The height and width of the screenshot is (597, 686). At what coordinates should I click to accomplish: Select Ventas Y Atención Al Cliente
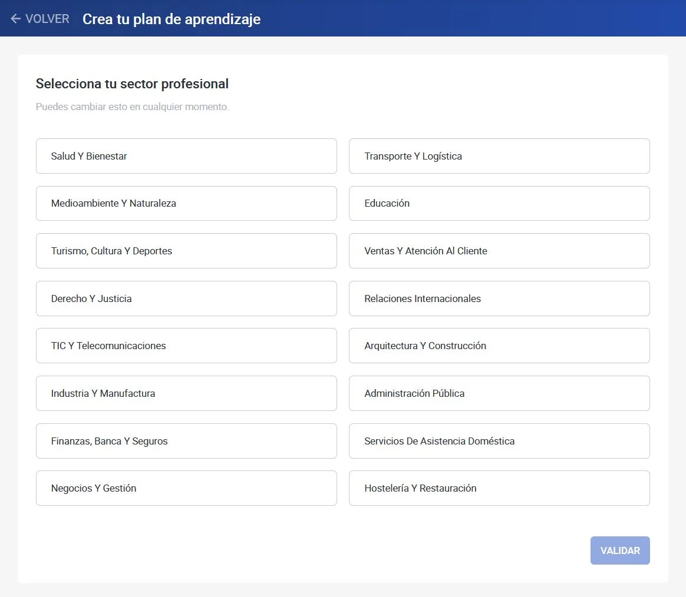coord(499,251)
